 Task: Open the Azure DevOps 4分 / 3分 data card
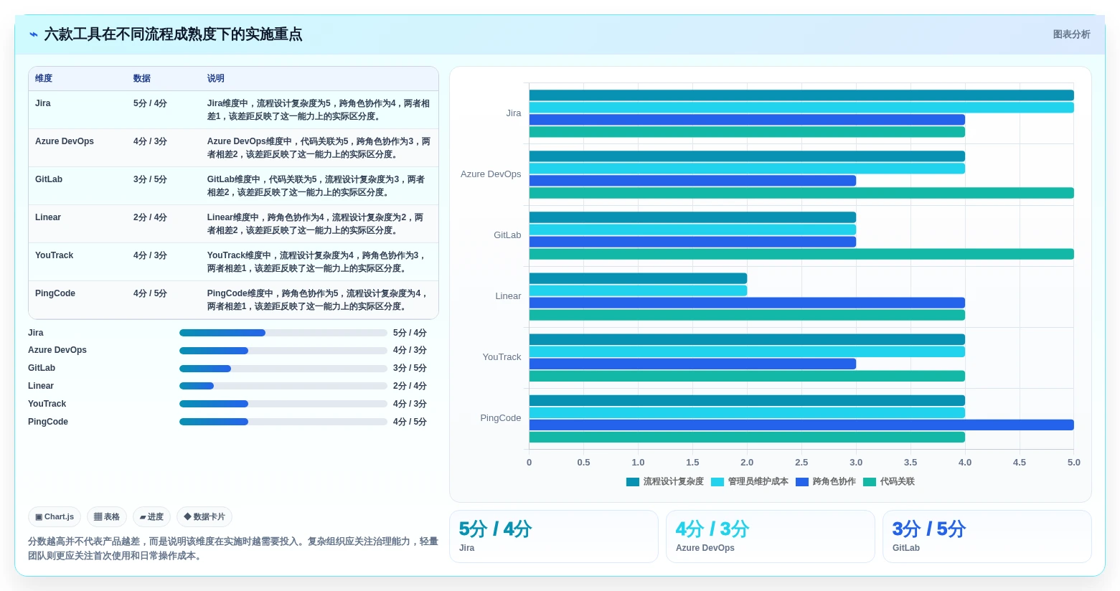click(x=771, y=536)
